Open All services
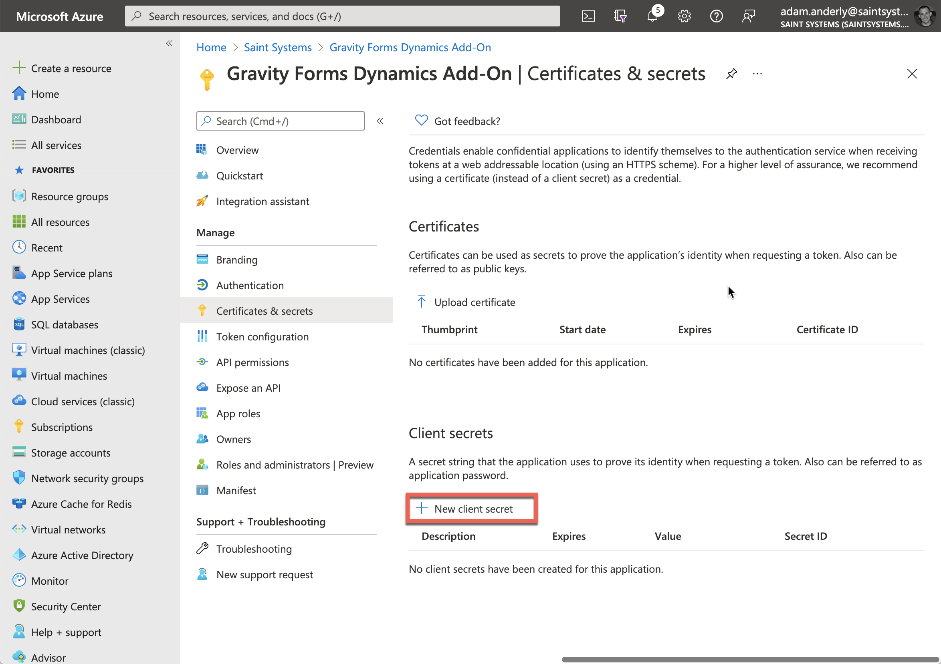This screenshot has height=664, width=941. pyautogui.click(x=47, y=145)
